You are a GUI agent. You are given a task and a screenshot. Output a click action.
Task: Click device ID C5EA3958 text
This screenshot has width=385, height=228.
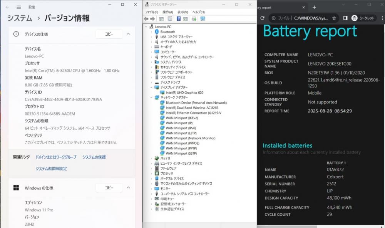[x=64, y=99]
